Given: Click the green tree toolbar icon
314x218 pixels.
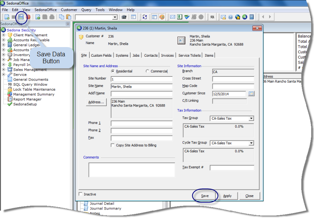Looking at the screenshot, I should tap(180, 17).
